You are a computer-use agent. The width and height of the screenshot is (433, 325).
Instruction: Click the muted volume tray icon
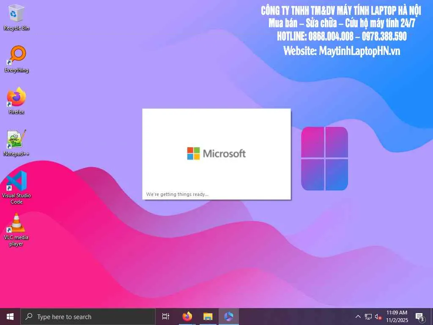[378, 317]
